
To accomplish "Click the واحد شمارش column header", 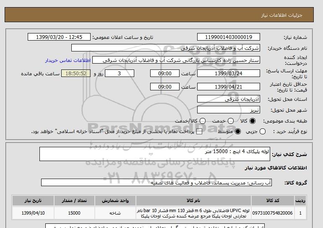I will [x=115, y=200].
